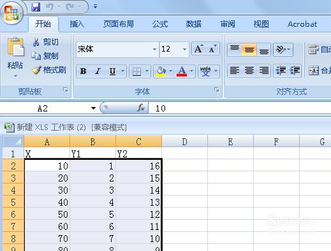The height and width of the screenshot is (251, 331).
Task: Center text horizontally
Action: point(249,71)
